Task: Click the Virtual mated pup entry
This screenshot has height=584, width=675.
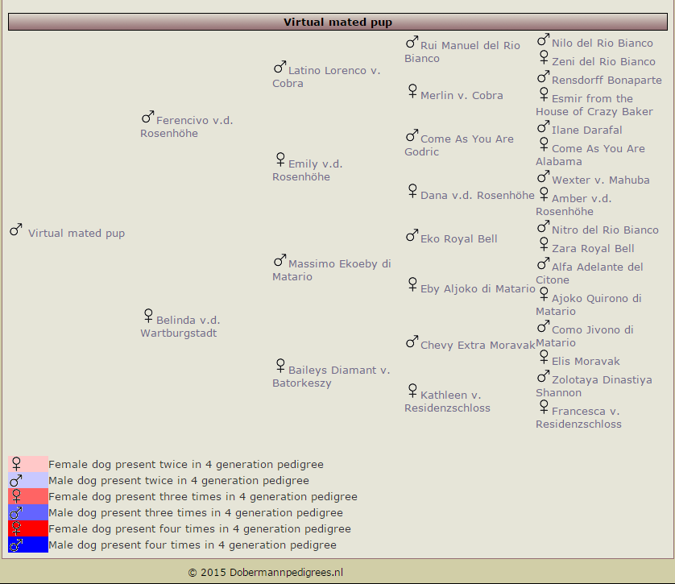Action: point(77,233)
